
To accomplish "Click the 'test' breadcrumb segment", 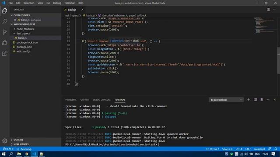I will coord(66,16).
